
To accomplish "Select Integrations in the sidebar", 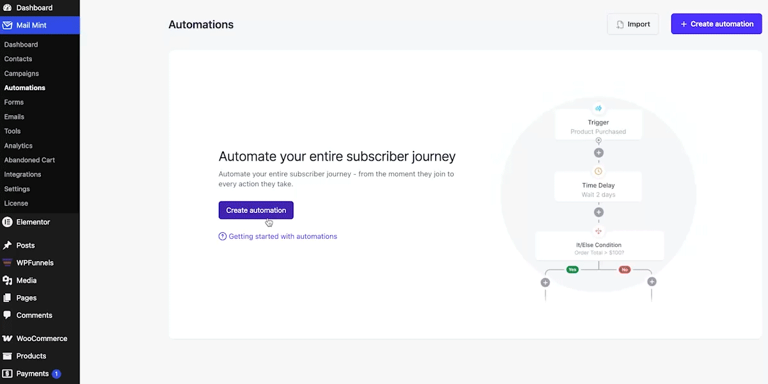I will click(22, 174).
